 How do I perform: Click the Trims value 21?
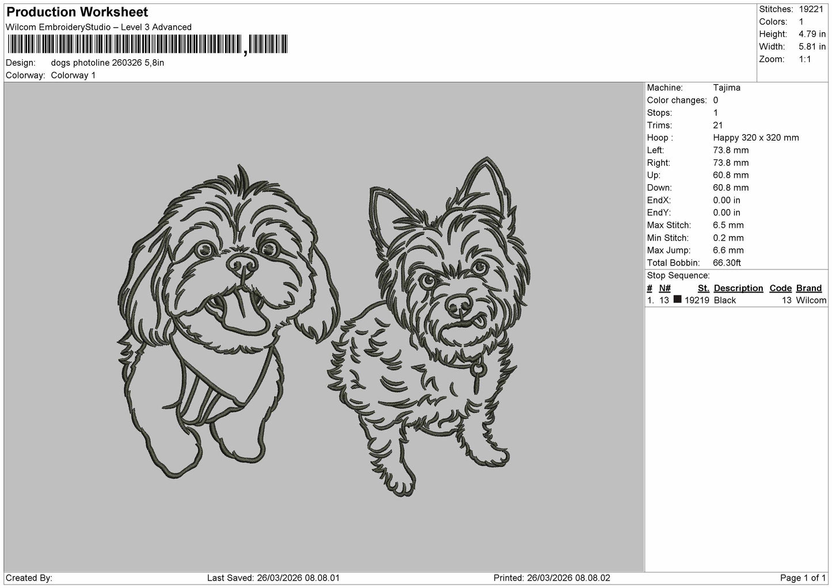coord(718,126)
